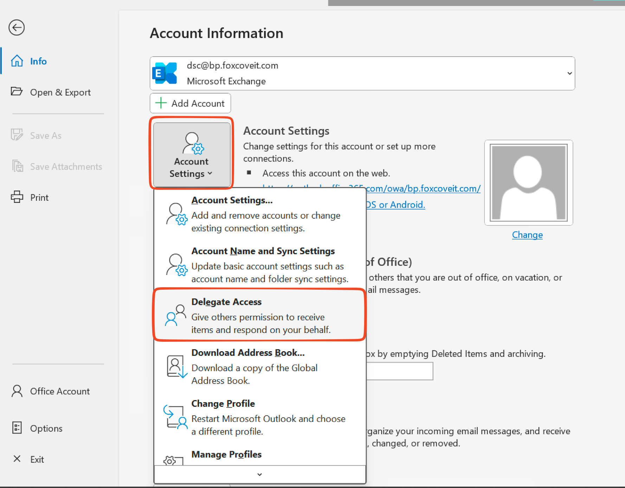625x488 pixels.
Task: Go back using the circled arrow icon
Action: pyautogui.click(x=17, y=27)
